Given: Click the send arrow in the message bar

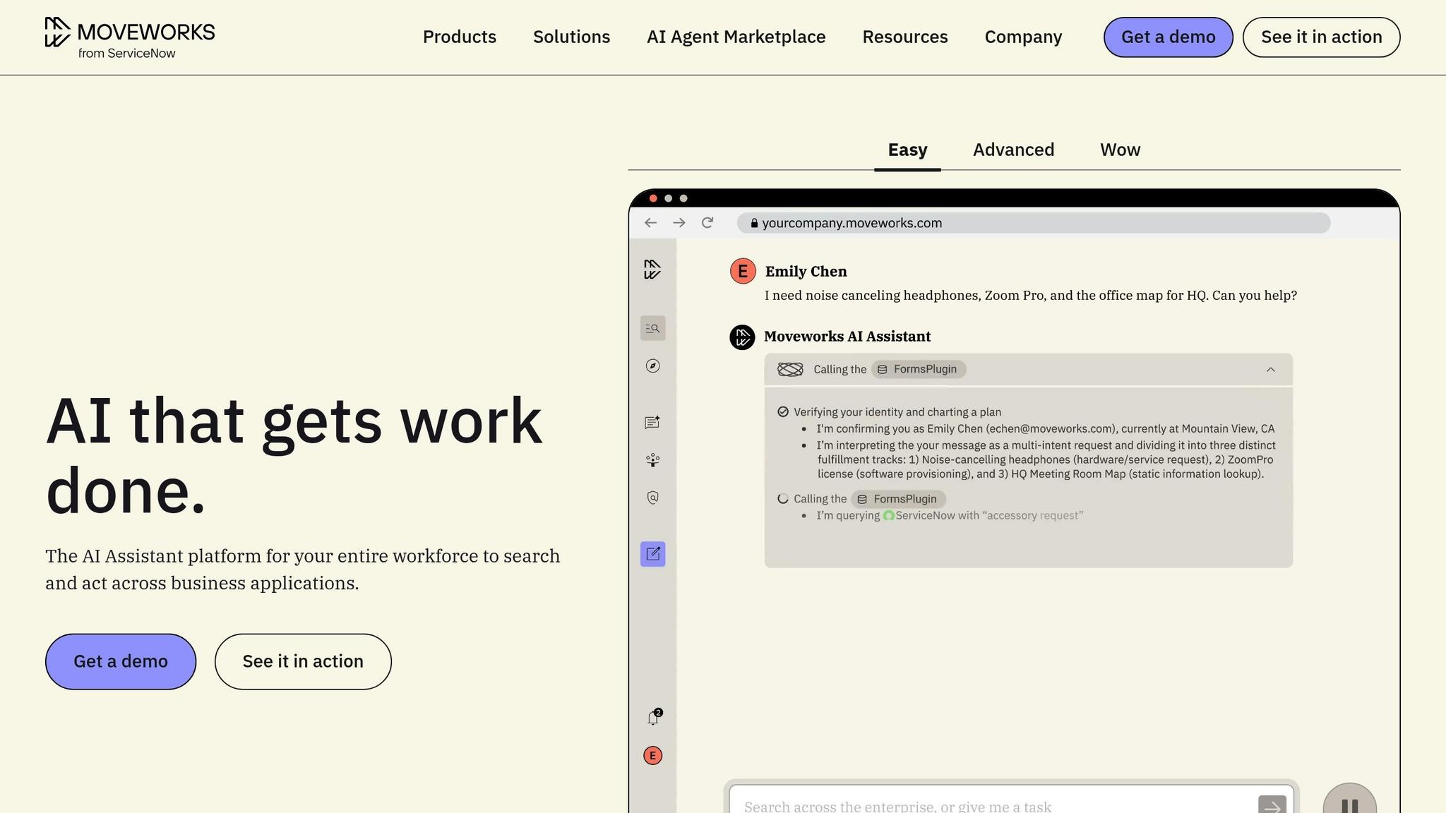Looking at the screenshot, I should point(1272,805).
